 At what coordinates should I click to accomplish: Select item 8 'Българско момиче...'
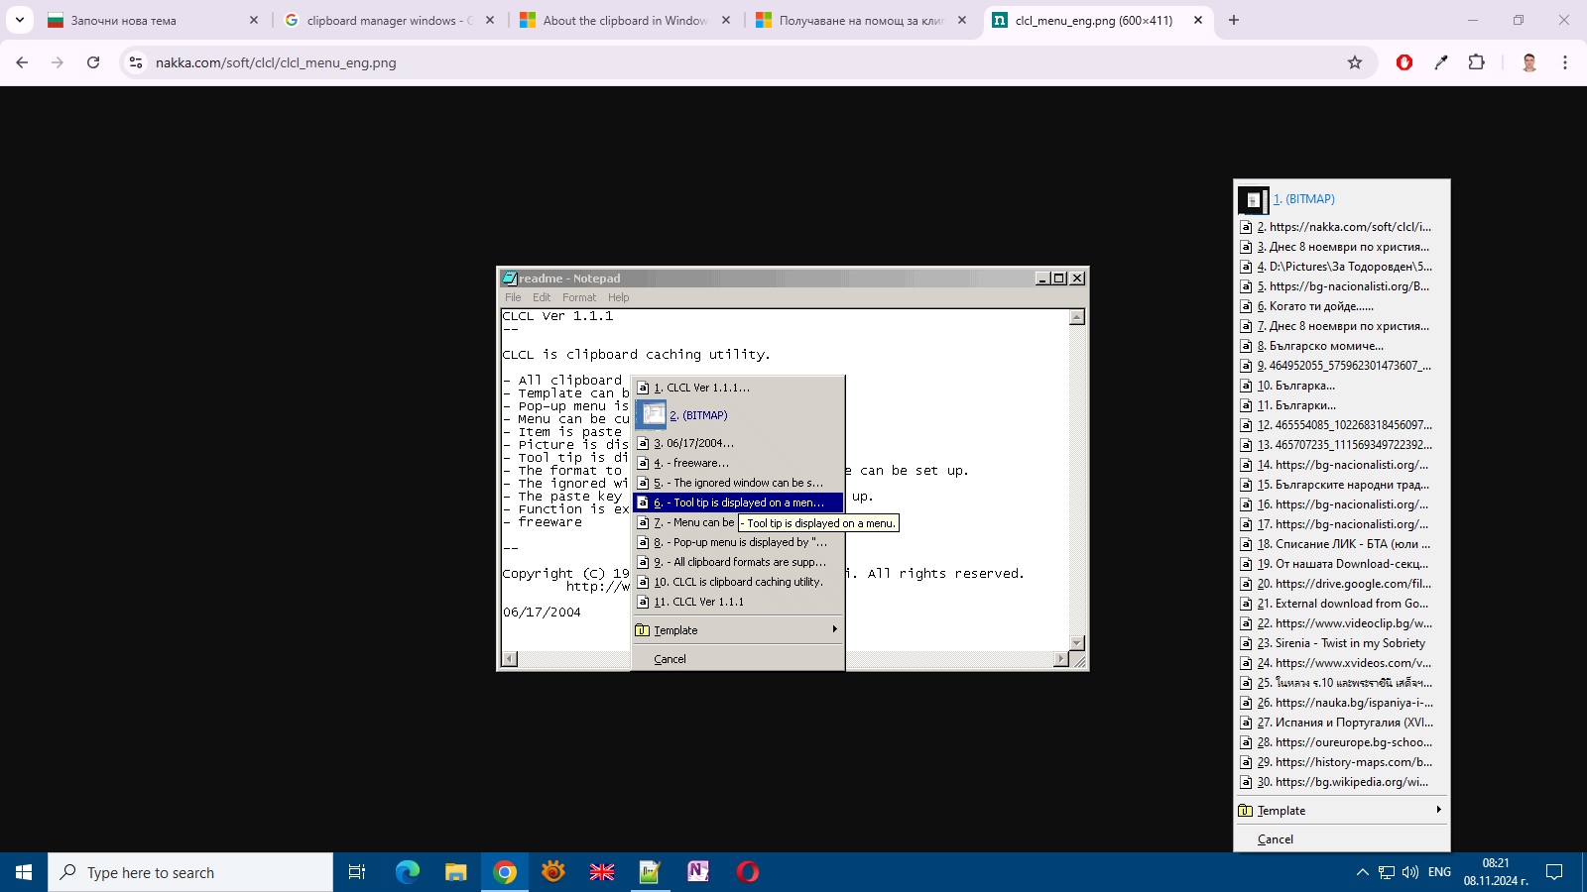1342,346
